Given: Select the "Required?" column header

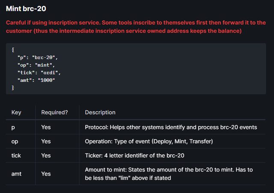Looking at the screenshot, I should (54, 112).
